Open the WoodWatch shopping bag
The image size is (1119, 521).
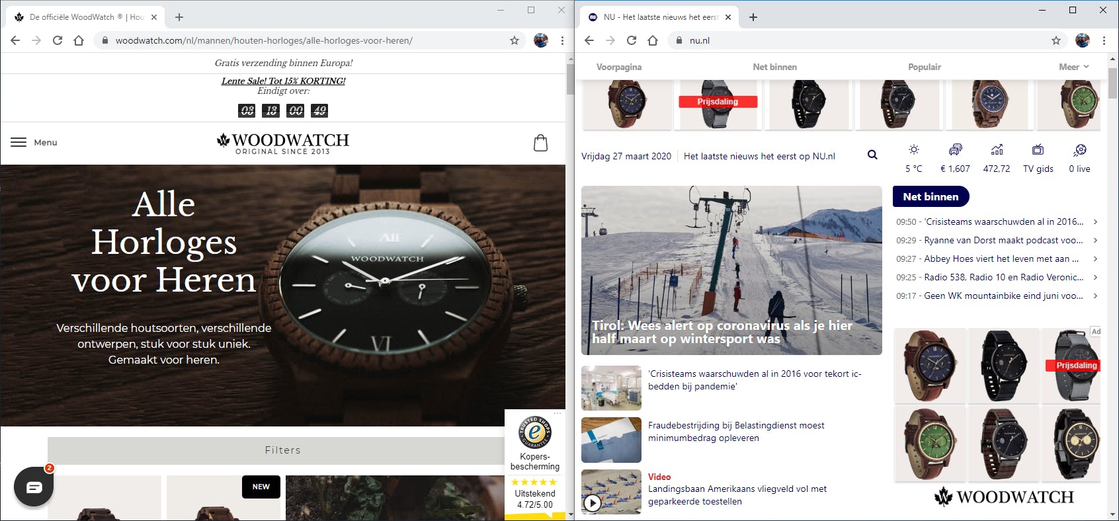click(540, 143)
